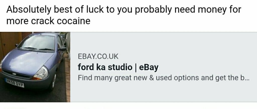Click the car's front headlight in photo
The image size is (257, 109).
[41, 73]
